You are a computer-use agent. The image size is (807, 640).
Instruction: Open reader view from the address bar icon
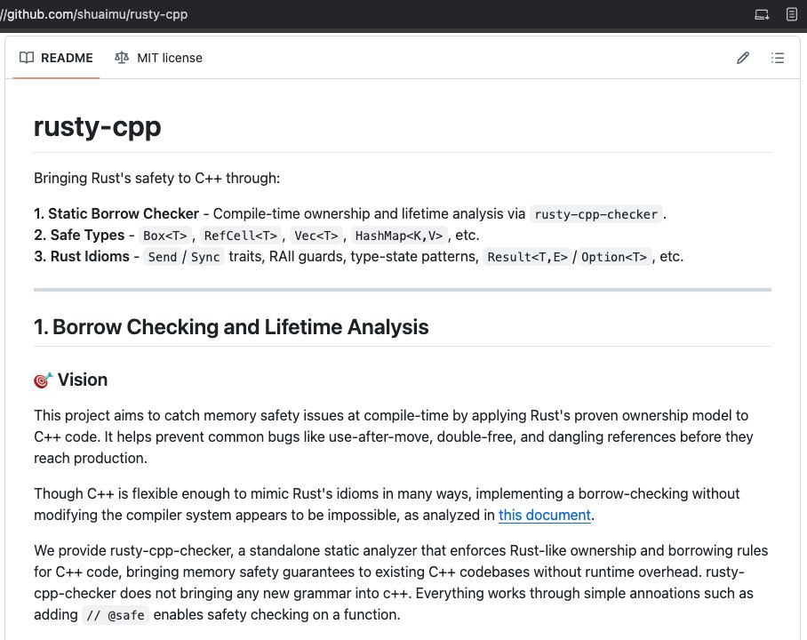click(792, 15)
